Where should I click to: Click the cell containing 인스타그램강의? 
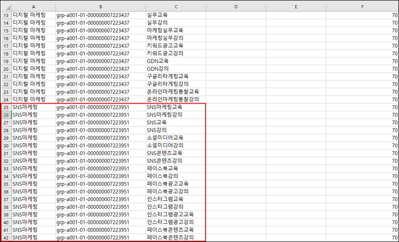[176, 206]
